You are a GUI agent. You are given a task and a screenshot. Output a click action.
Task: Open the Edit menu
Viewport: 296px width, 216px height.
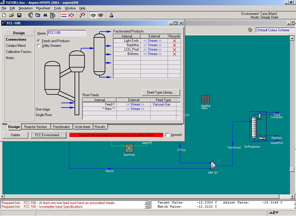point(12,8)
